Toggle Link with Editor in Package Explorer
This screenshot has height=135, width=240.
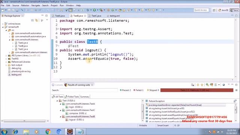click(x=36, y=20)
